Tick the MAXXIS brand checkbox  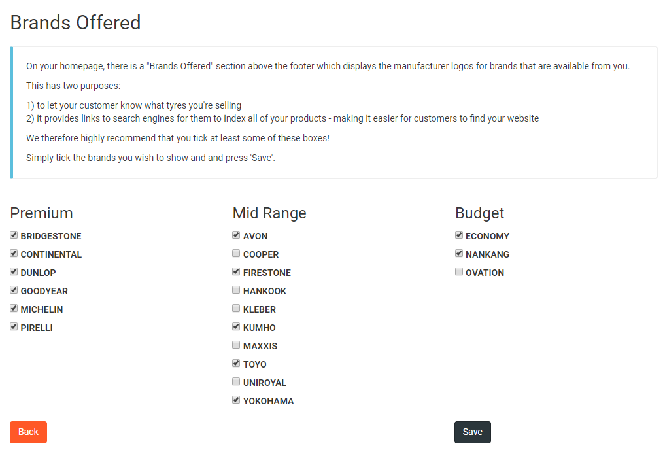[236, 345]
